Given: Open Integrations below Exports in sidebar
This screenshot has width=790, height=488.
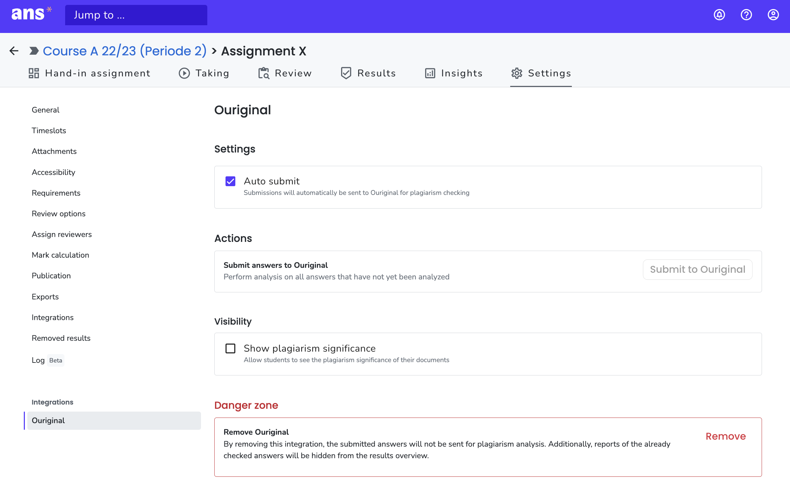Looking at the screenshot, I should [53, 317].
